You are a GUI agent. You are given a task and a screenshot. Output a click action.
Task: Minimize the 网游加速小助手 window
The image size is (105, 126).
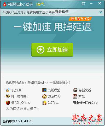91,4
